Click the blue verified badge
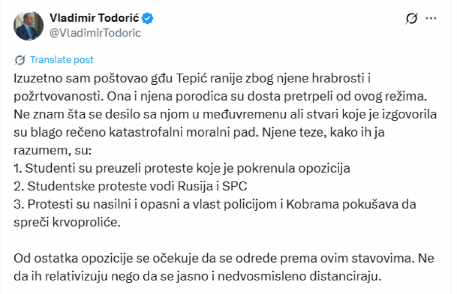This screenshot has height=294, width=457. (x=148, y=19)
